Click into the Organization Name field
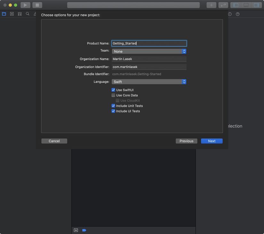The image size is (264, 234). tap(149, 59)
